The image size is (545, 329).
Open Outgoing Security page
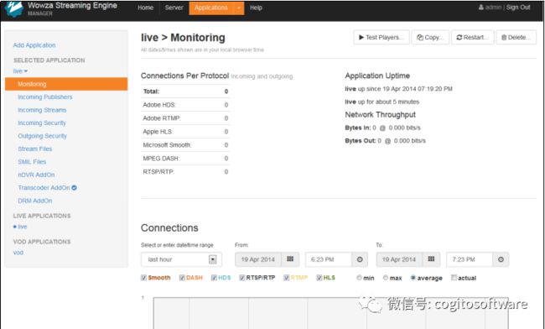click(43, 136)
